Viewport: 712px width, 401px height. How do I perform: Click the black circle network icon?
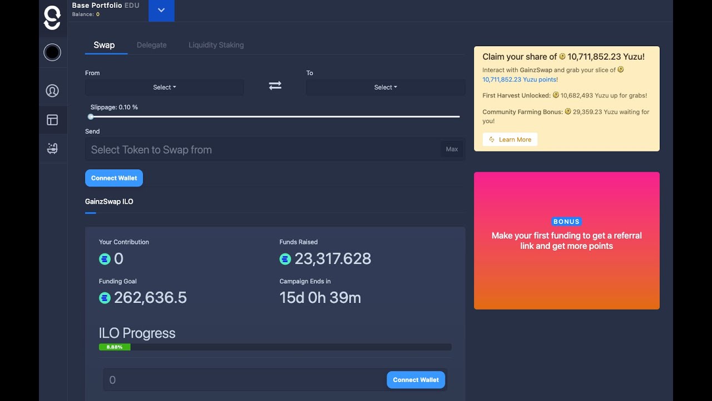(52, 52)
